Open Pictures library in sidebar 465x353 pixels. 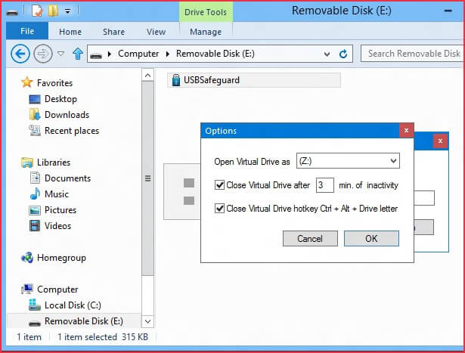(x=60, y=210)
